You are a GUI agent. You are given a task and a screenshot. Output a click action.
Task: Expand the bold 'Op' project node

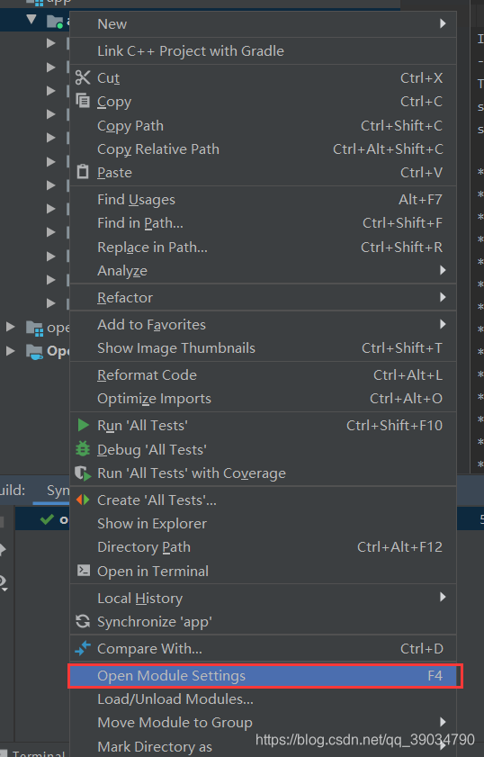(x=10, y=351)
